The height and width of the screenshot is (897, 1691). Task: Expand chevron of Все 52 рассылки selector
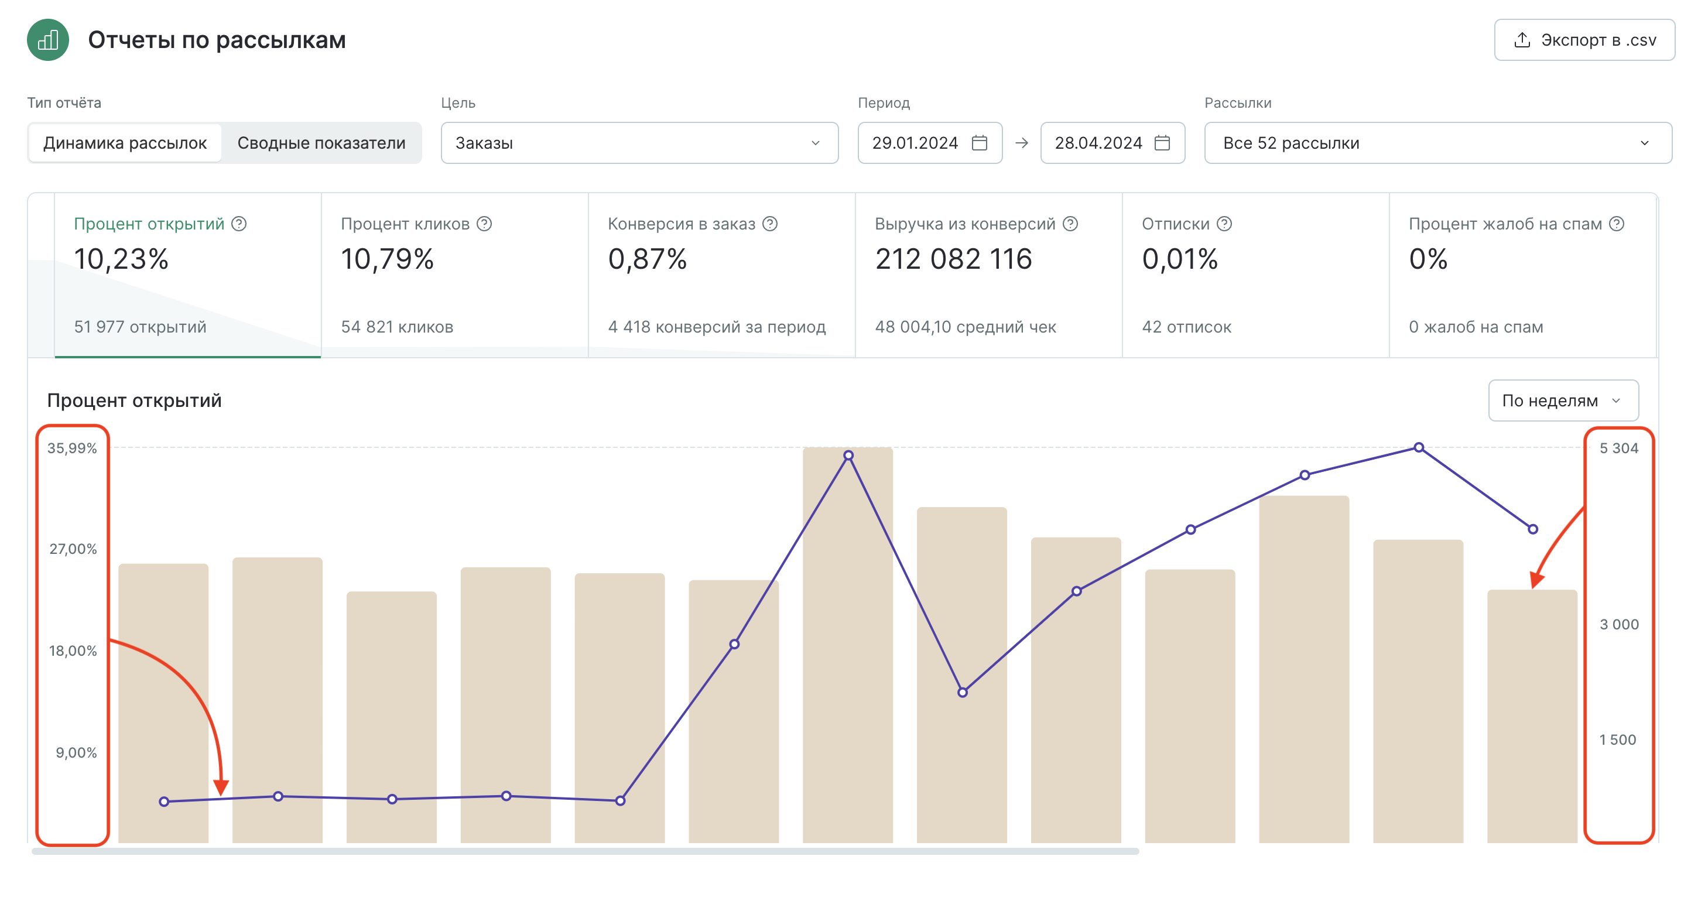point(1644,142)
